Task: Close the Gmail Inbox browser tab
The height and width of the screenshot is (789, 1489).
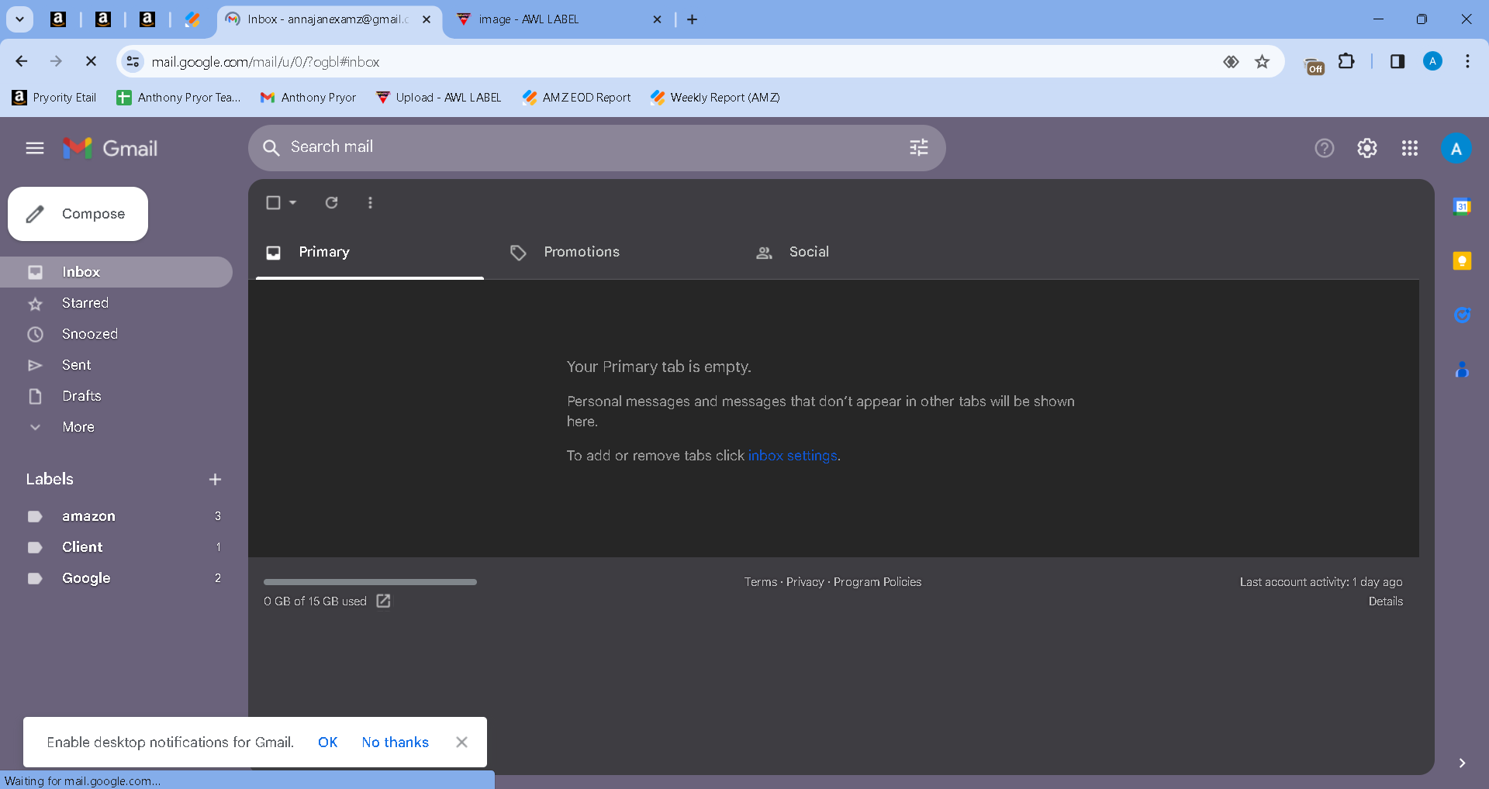Action: pyautogui.click(x=427, y=19)
